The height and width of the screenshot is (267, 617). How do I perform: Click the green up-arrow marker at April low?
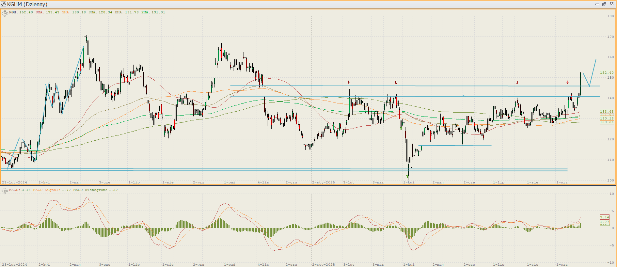click(407, 176)
